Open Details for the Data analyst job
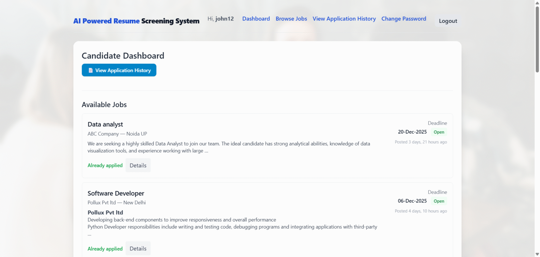This screenshot has height=257, width=540. (x=138, y=165)
